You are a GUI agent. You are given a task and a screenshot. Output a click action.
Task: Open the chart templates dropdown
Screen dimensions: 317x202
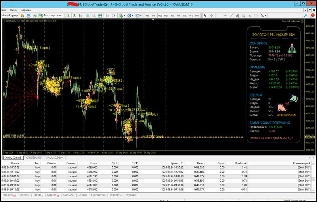tap(141, 15)
